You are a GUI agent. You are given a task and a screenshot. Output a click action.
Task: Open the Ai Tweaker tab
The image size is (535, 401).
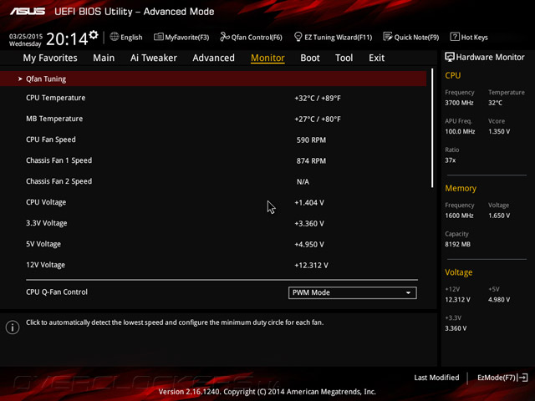coord(154,58)
